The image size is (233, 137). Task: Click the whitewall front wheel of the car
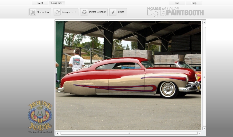[168, 89]
